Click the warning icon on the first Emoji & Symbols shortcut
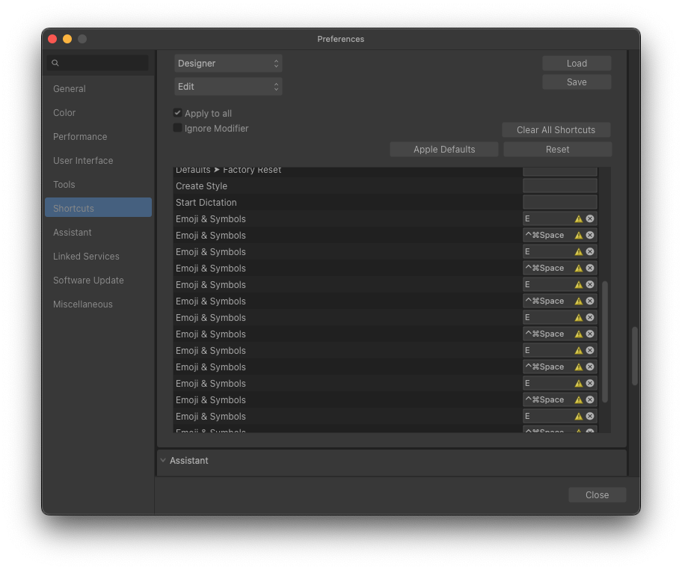This screenshot has width=682, height=570. (x=577, y=218)
